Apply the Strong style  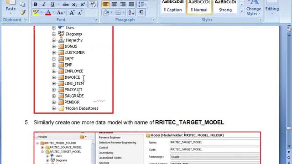(x=225, y=6)
